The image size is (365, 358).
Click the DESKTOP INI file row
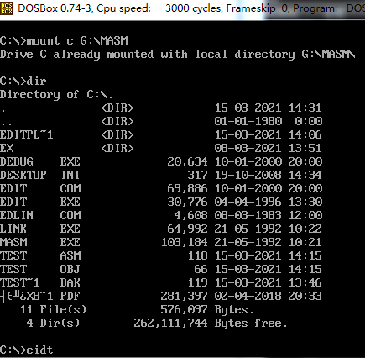click(161, 175)
